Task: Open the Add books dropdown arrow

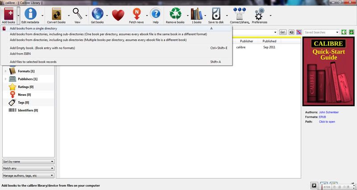Action: pyautogui.click(x=18, y=16)
